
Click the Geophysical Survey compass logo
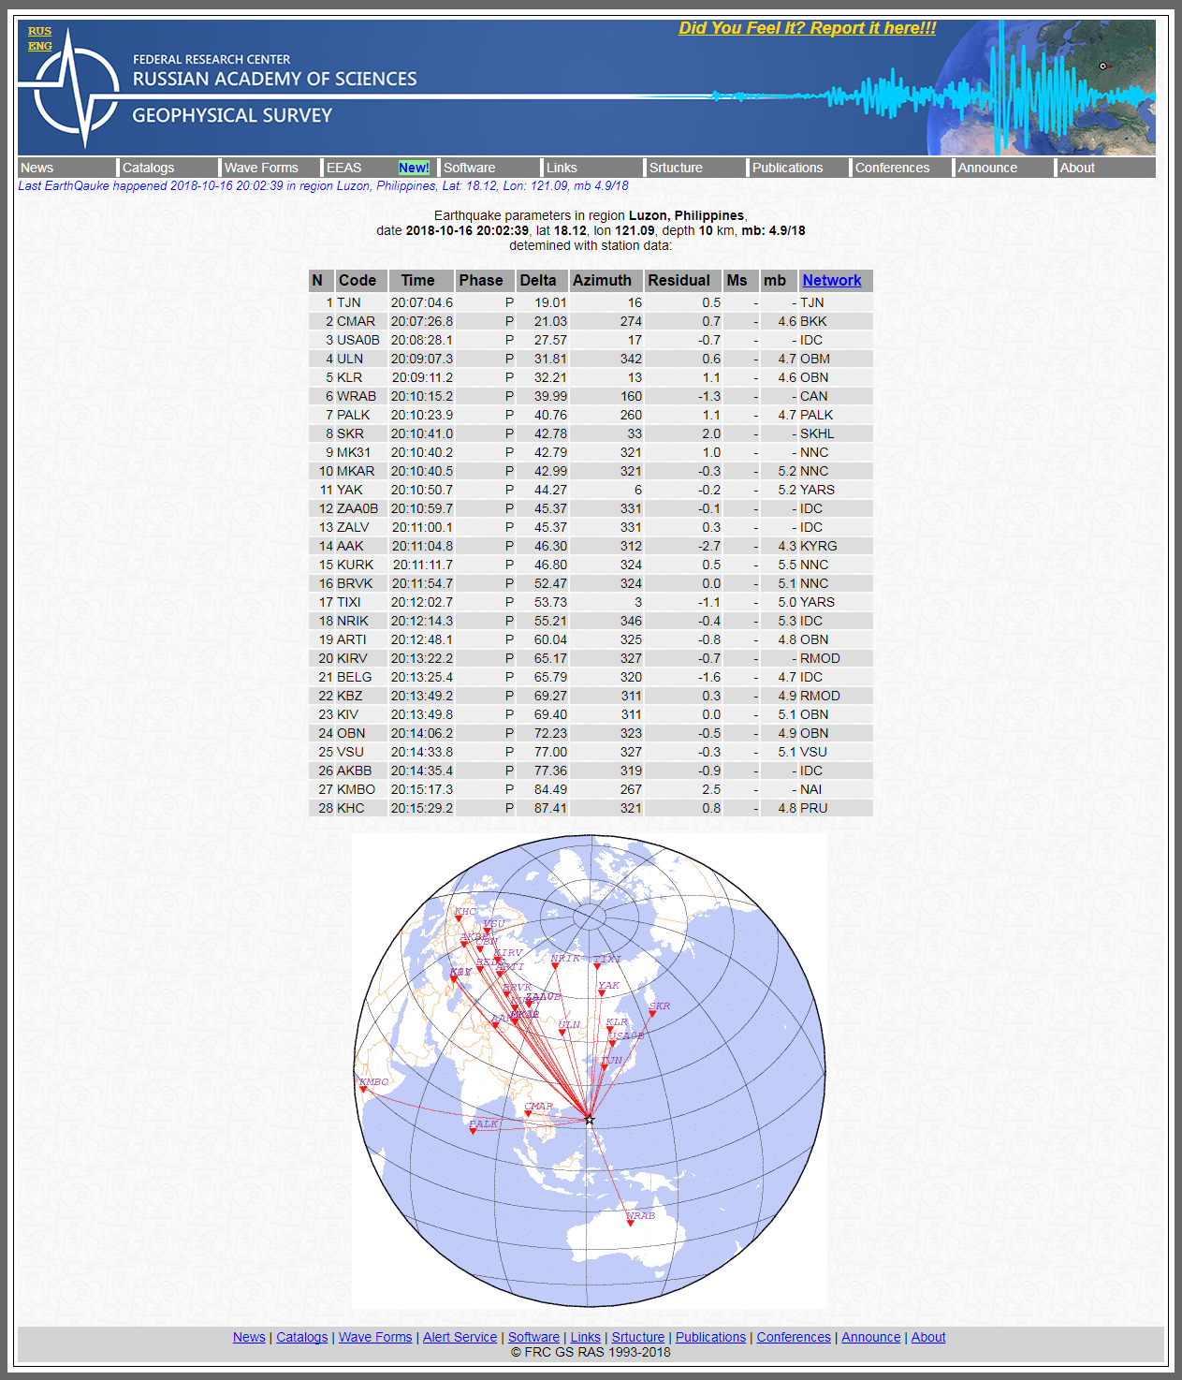click(77, 88)
